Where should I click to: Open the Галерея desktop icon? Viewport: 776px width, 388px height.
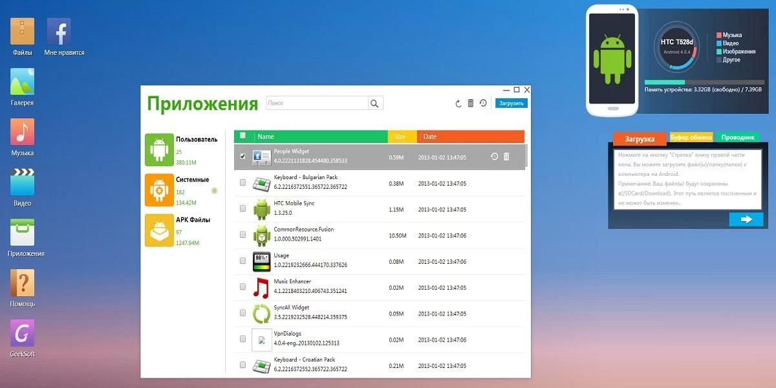click(x=22, y=81)
